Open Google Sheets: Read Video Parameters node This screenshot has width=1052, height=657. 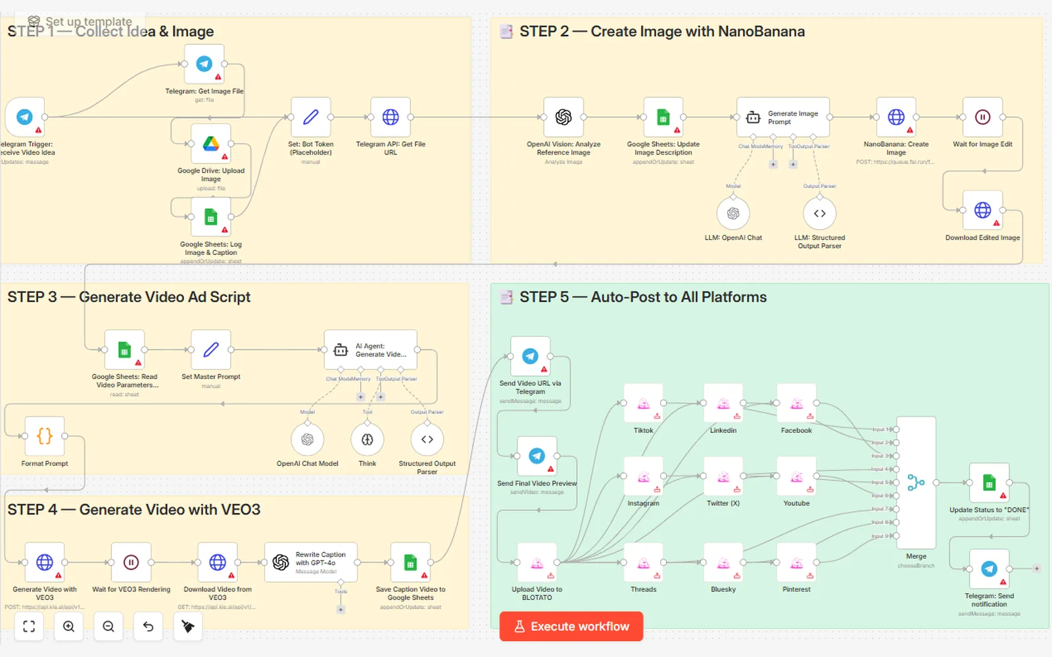(124, 350)
